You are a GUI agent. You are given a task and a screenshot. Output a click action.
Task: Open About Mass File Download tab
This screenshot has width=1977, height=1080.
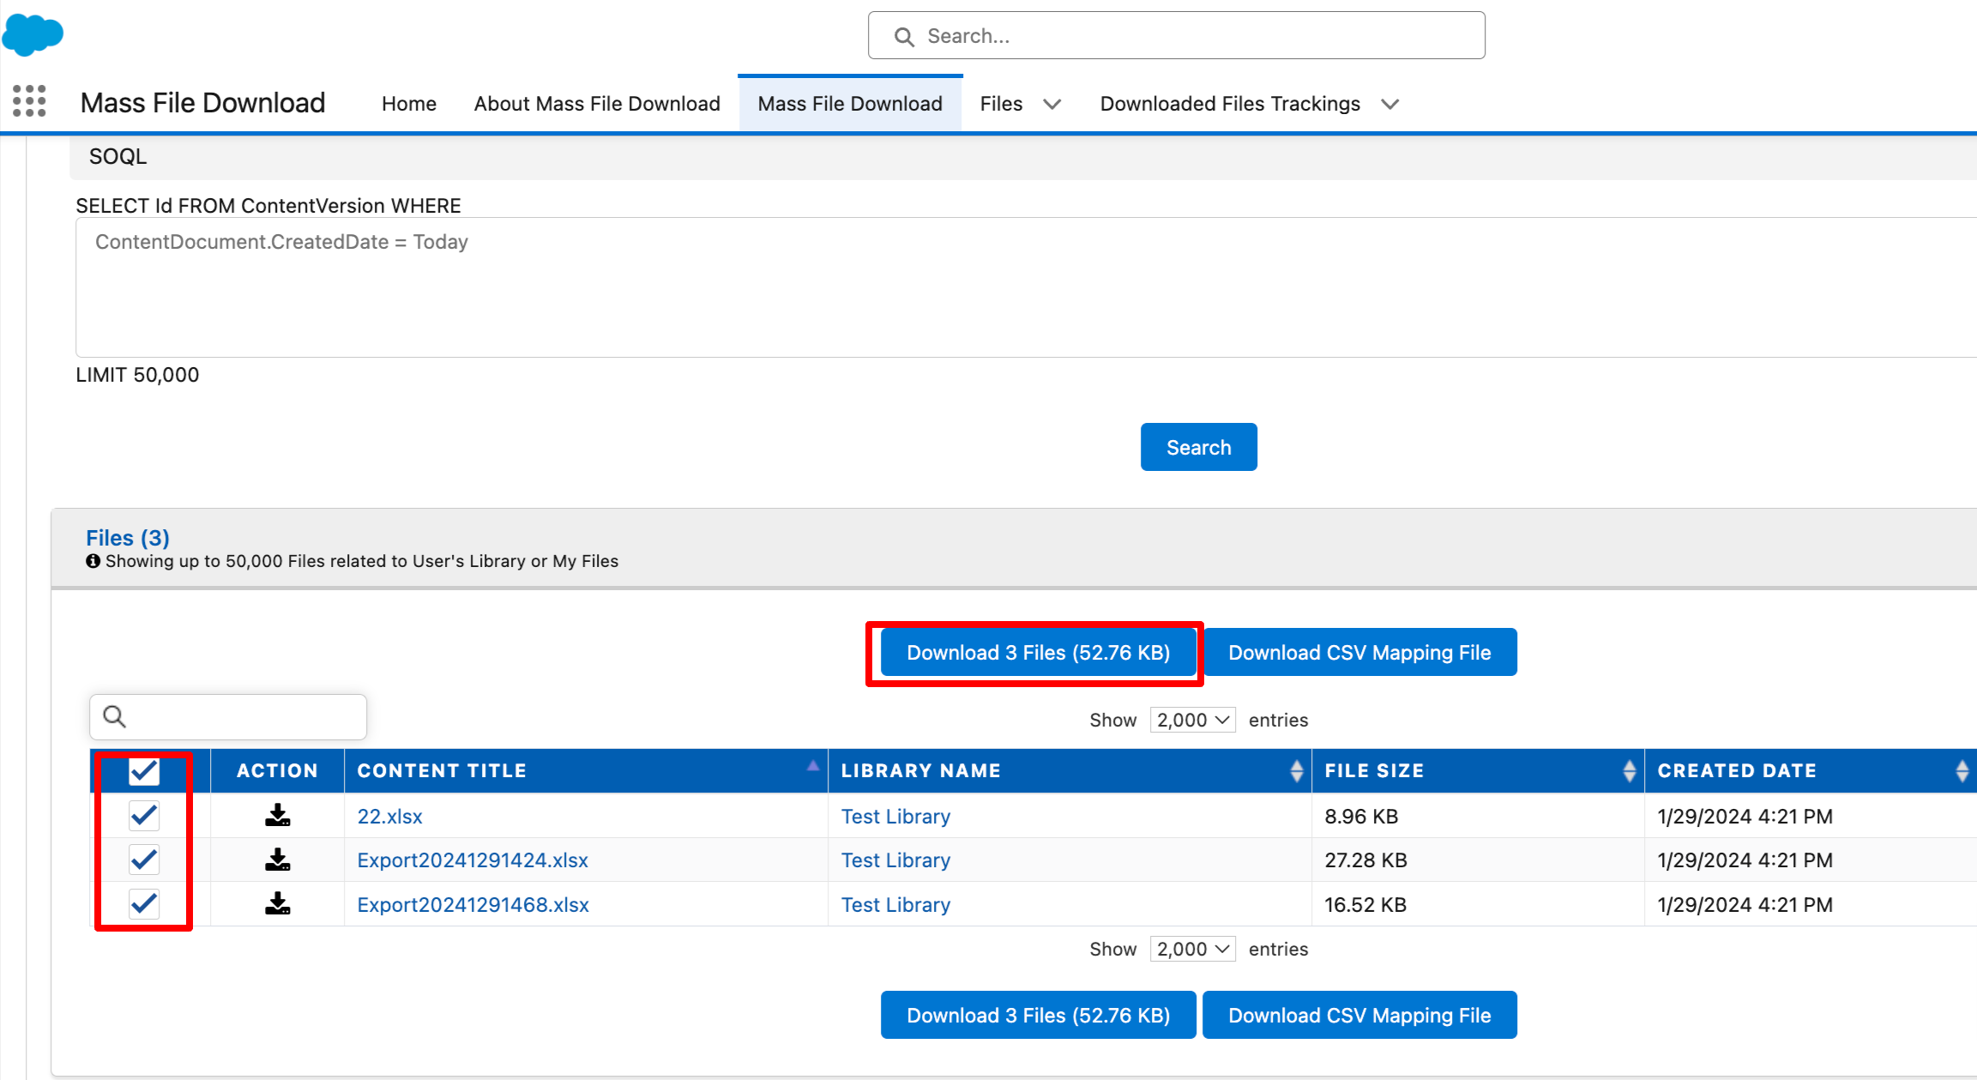597,104
